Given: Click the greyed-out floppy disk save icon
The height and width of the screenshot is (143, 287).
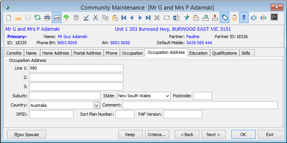Looking at the screenshot, I should [x=28, y=18].
